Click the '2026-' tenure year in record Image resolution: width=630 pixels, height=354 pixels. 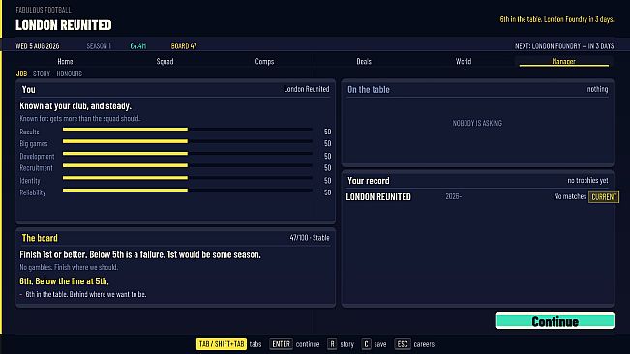click(x=453, y=196)
